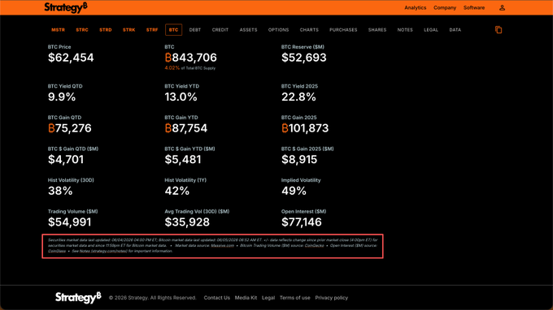The height and width of the screenshot is (310, 553).
Task: Select the BTC tab
Action: pyautogui.click(x=173, y=30)
